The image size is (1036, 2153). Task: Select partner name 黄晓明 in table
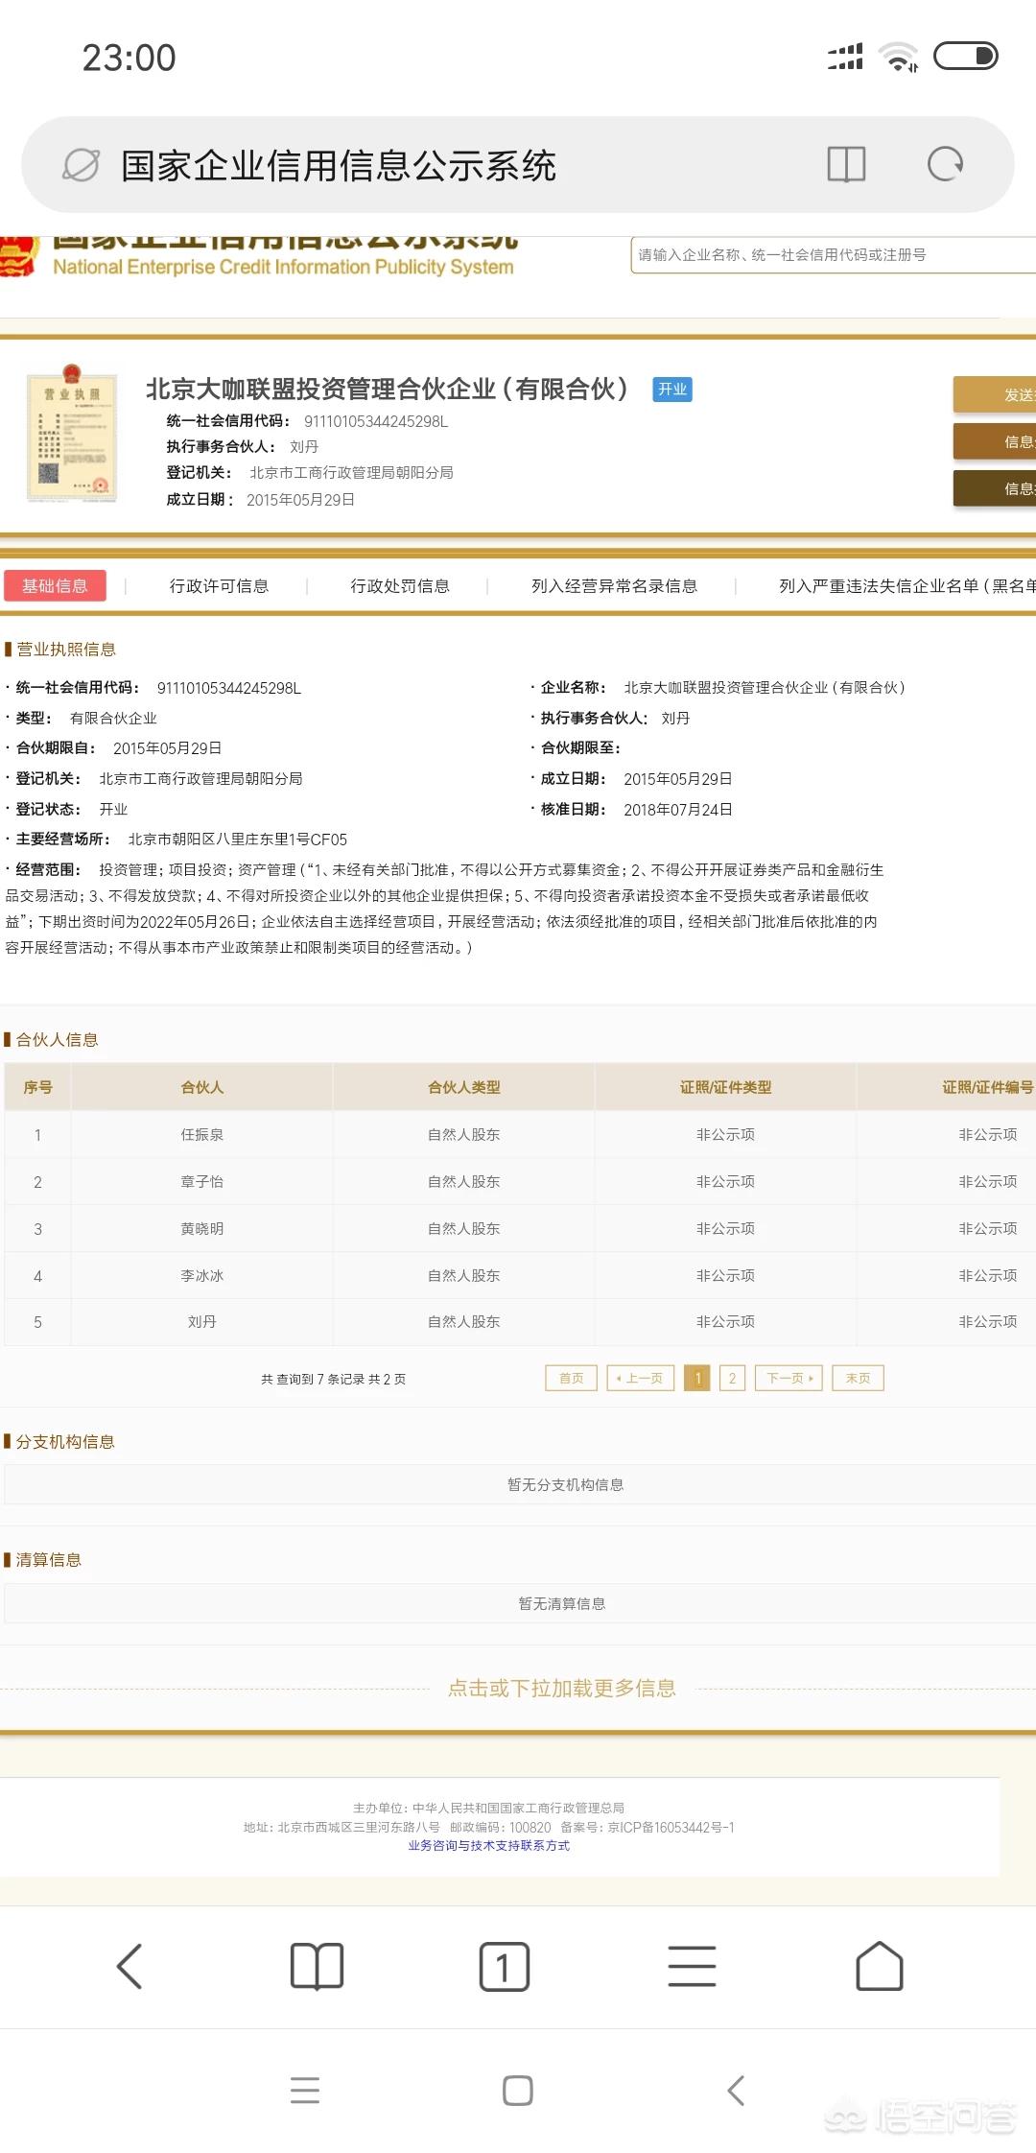(201, 1228)
